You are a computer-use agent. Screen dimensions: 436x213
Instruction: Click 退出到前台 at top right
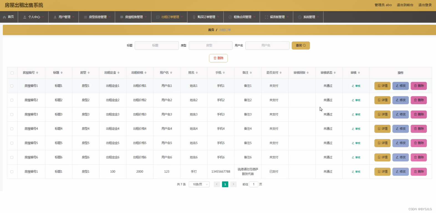pos(405,5)
